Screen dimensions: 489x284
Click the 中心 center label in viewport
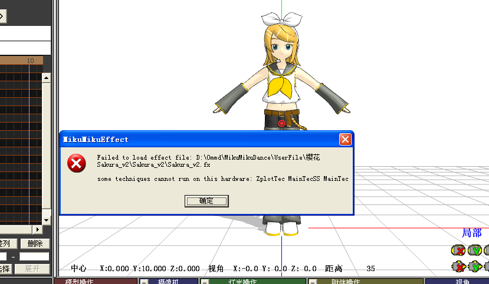click(78, 269)
